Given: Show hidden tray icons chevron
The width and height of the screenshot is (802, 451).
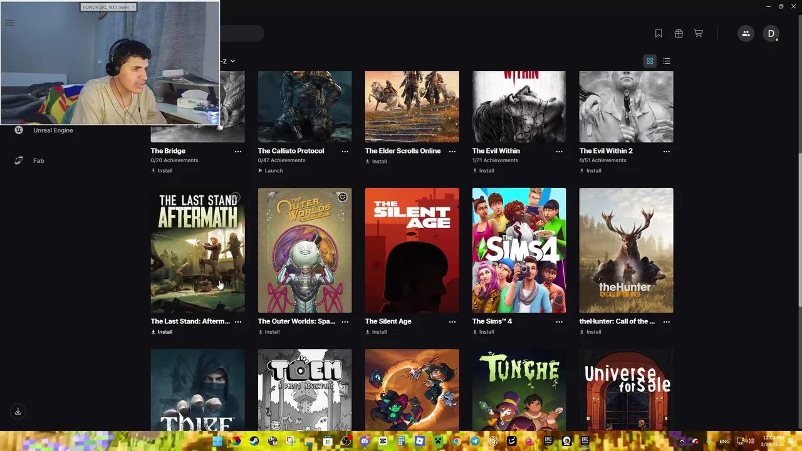Looking at the screenshot, I should 682,441.
